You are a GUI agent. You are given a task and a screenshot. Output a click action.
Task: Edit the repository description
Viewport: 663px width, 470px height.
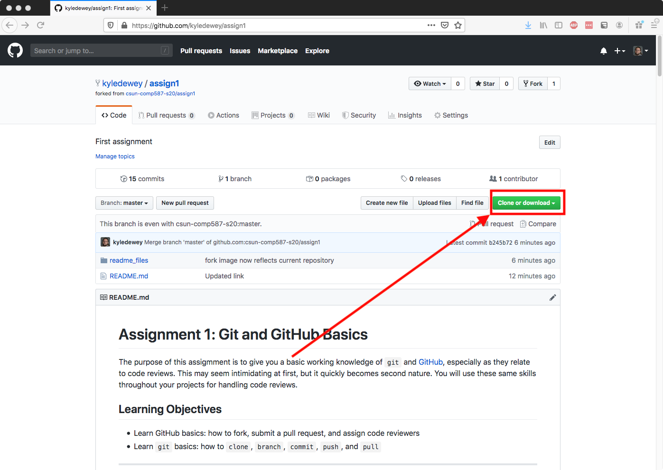click(x=550, y=142)
